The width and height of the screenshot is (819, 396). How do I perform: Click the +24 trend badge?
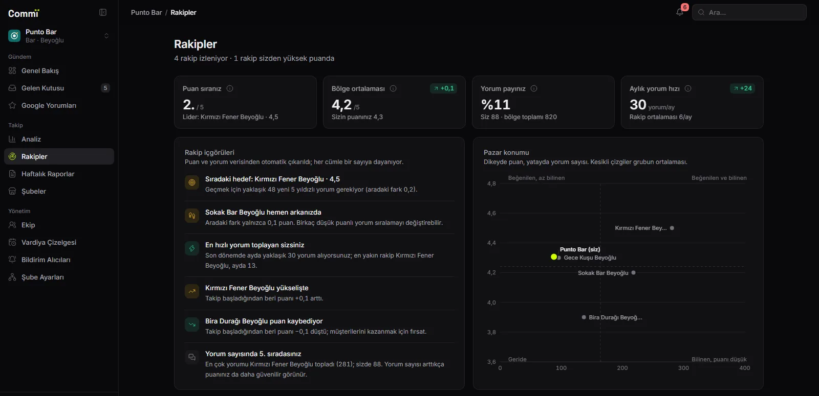[x=743, y=88]
